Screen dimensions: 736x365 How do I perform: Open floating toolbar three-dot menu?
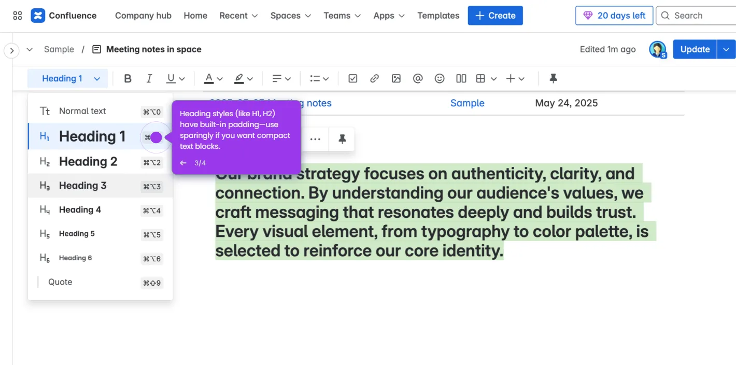315,139
